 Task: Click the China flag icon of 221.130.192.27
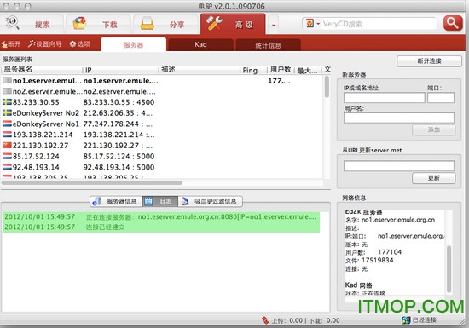point(7,146)
